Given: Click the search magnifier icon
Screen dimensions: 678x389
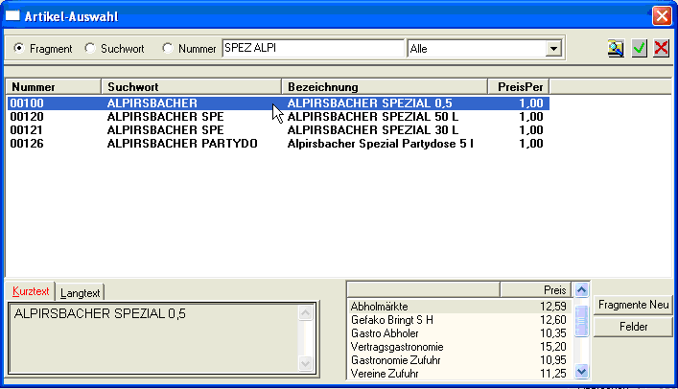Looking at the screenshot, I should [617, 48].
